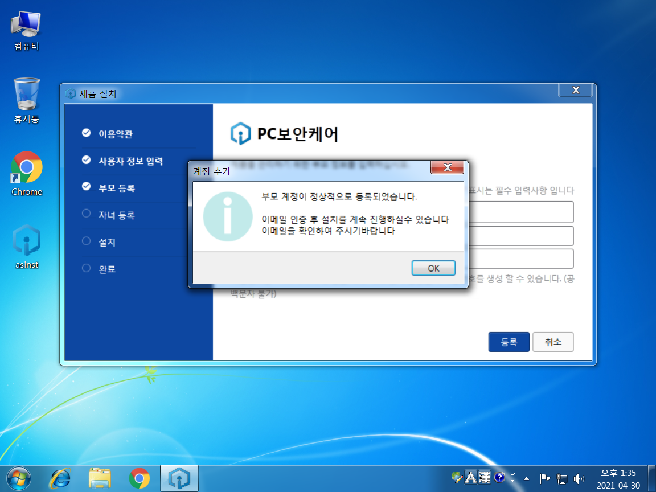Click empty circle next to 설치
This screenshot has height=492, width=656.
pyautogui.click(x=86, y=241)
